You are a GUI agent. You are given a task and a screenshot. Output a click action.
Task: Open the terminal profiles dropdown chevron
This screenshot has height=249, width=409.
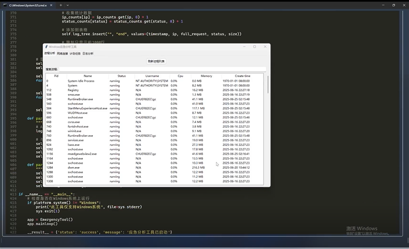point(68,5)
